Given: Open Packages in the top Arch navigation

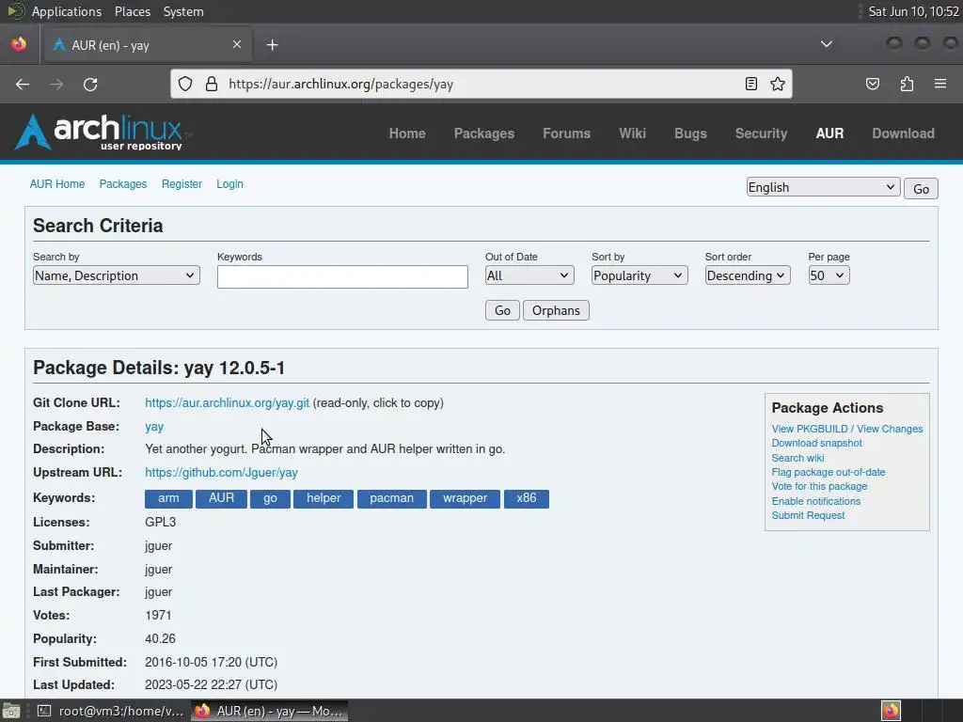Looking at the screenshot, I should pyautogui.click(x=484, y=133).
